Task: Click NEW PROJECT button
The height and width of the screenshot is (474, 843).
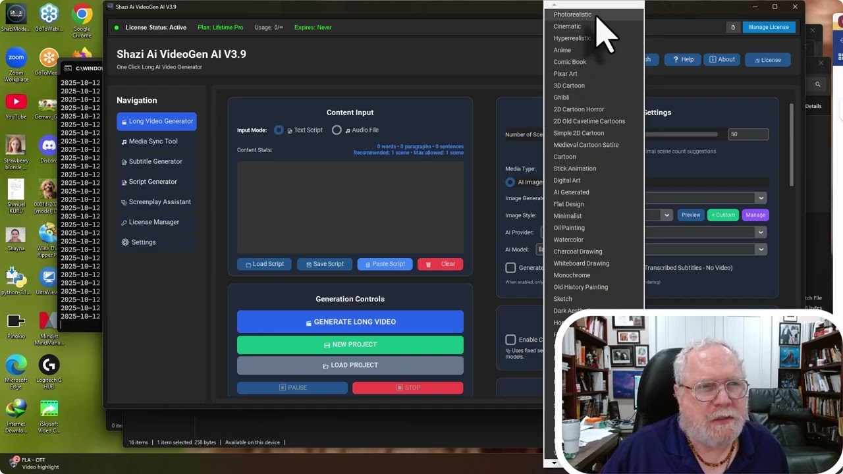Action: [350, 344]
